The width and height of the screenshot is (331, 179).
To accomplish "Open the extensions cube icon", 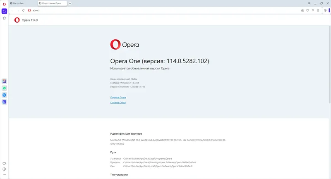I will point(325,10).
